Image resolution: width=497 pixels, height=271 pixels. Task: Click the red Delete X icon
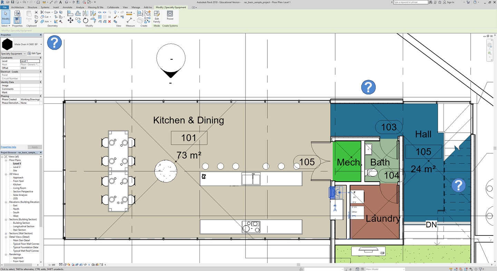point(109,21)
